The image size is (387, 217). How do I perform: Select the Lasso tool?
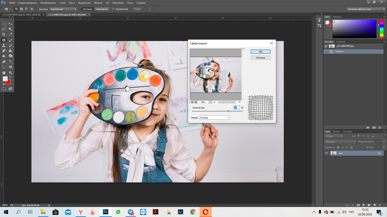tap(4, 29)
